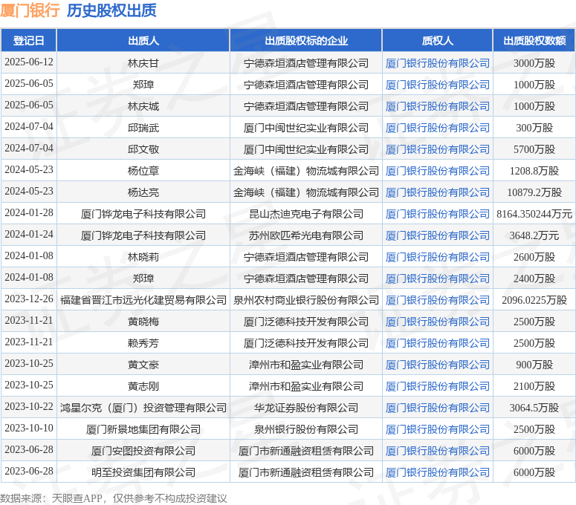The image size is (576, 505).
Task: Open 厦门银行股份有限公司 link in 赖秀芳 row
Action: (437, 343)
